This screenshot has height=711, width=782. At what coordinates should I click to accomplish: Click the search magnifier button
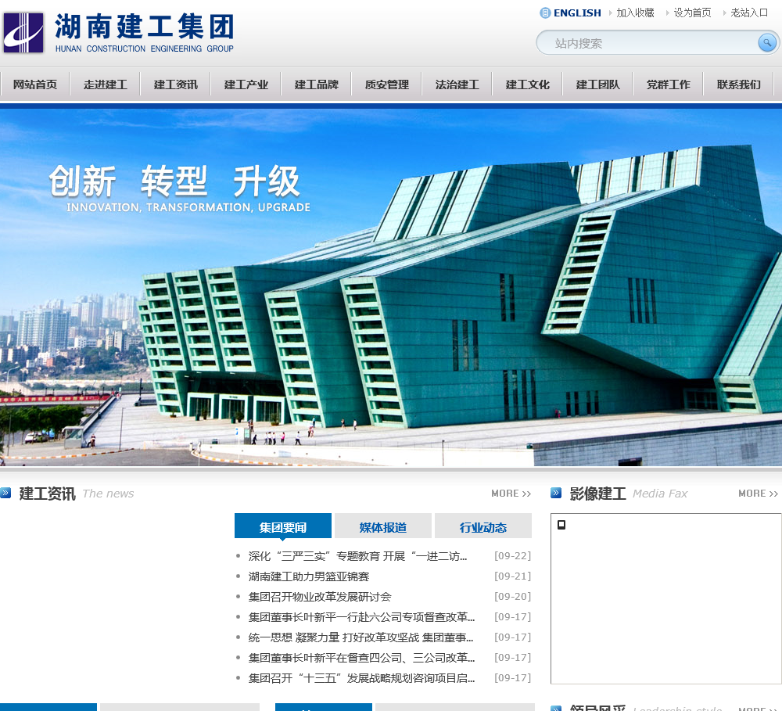tap(767, 42)
